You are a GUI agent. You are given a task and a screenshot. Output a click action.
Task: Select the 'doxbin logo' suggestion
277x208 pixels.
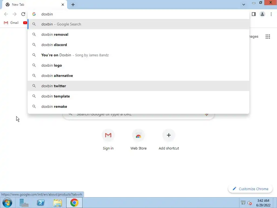pos(138,65)
